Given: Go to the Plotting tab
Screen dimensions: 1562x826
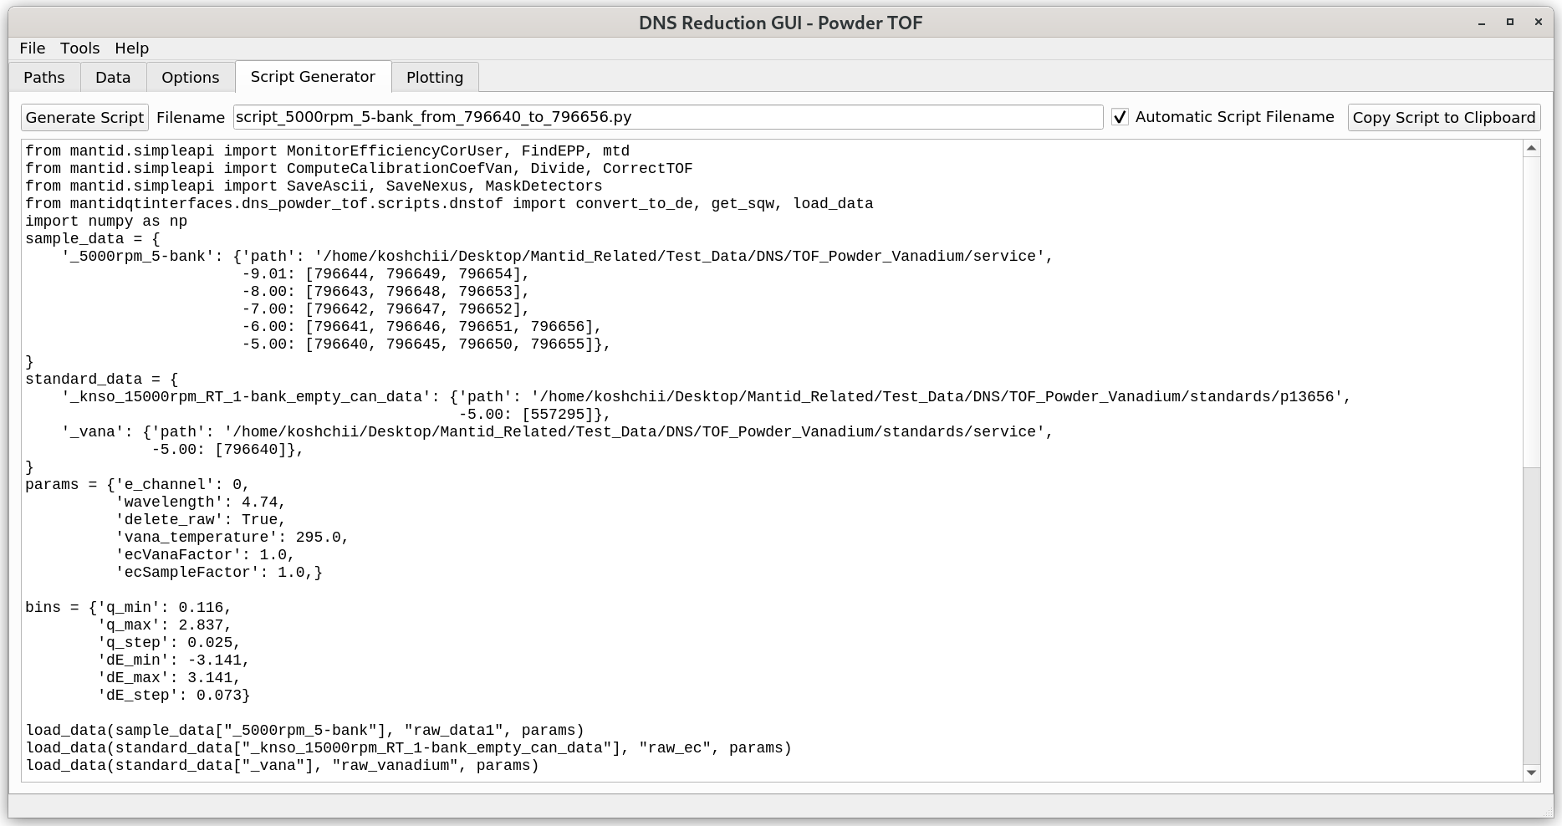Looking at the screenshot, I should (x=434, y=77).
